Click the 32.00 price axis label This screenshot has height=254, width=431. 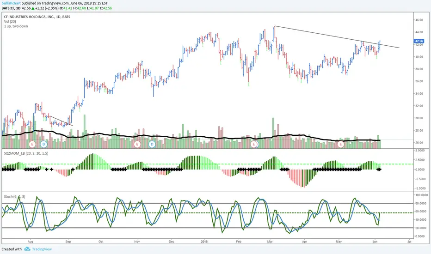click(419, 106)
